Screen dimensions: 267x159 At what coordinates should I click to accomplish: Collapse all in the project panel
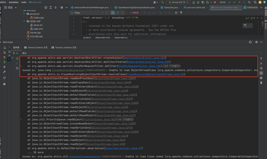click(56, 8)
